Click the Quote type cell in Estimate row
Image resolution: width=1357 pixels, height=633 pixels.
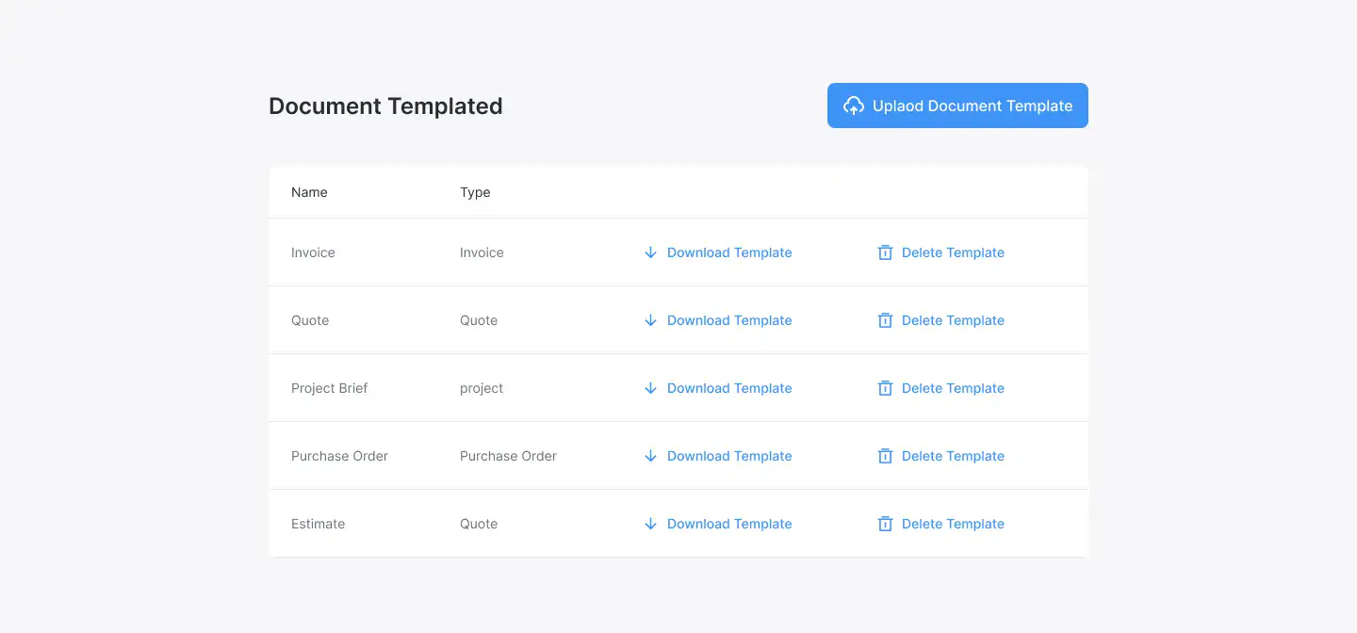pos(479,524)
